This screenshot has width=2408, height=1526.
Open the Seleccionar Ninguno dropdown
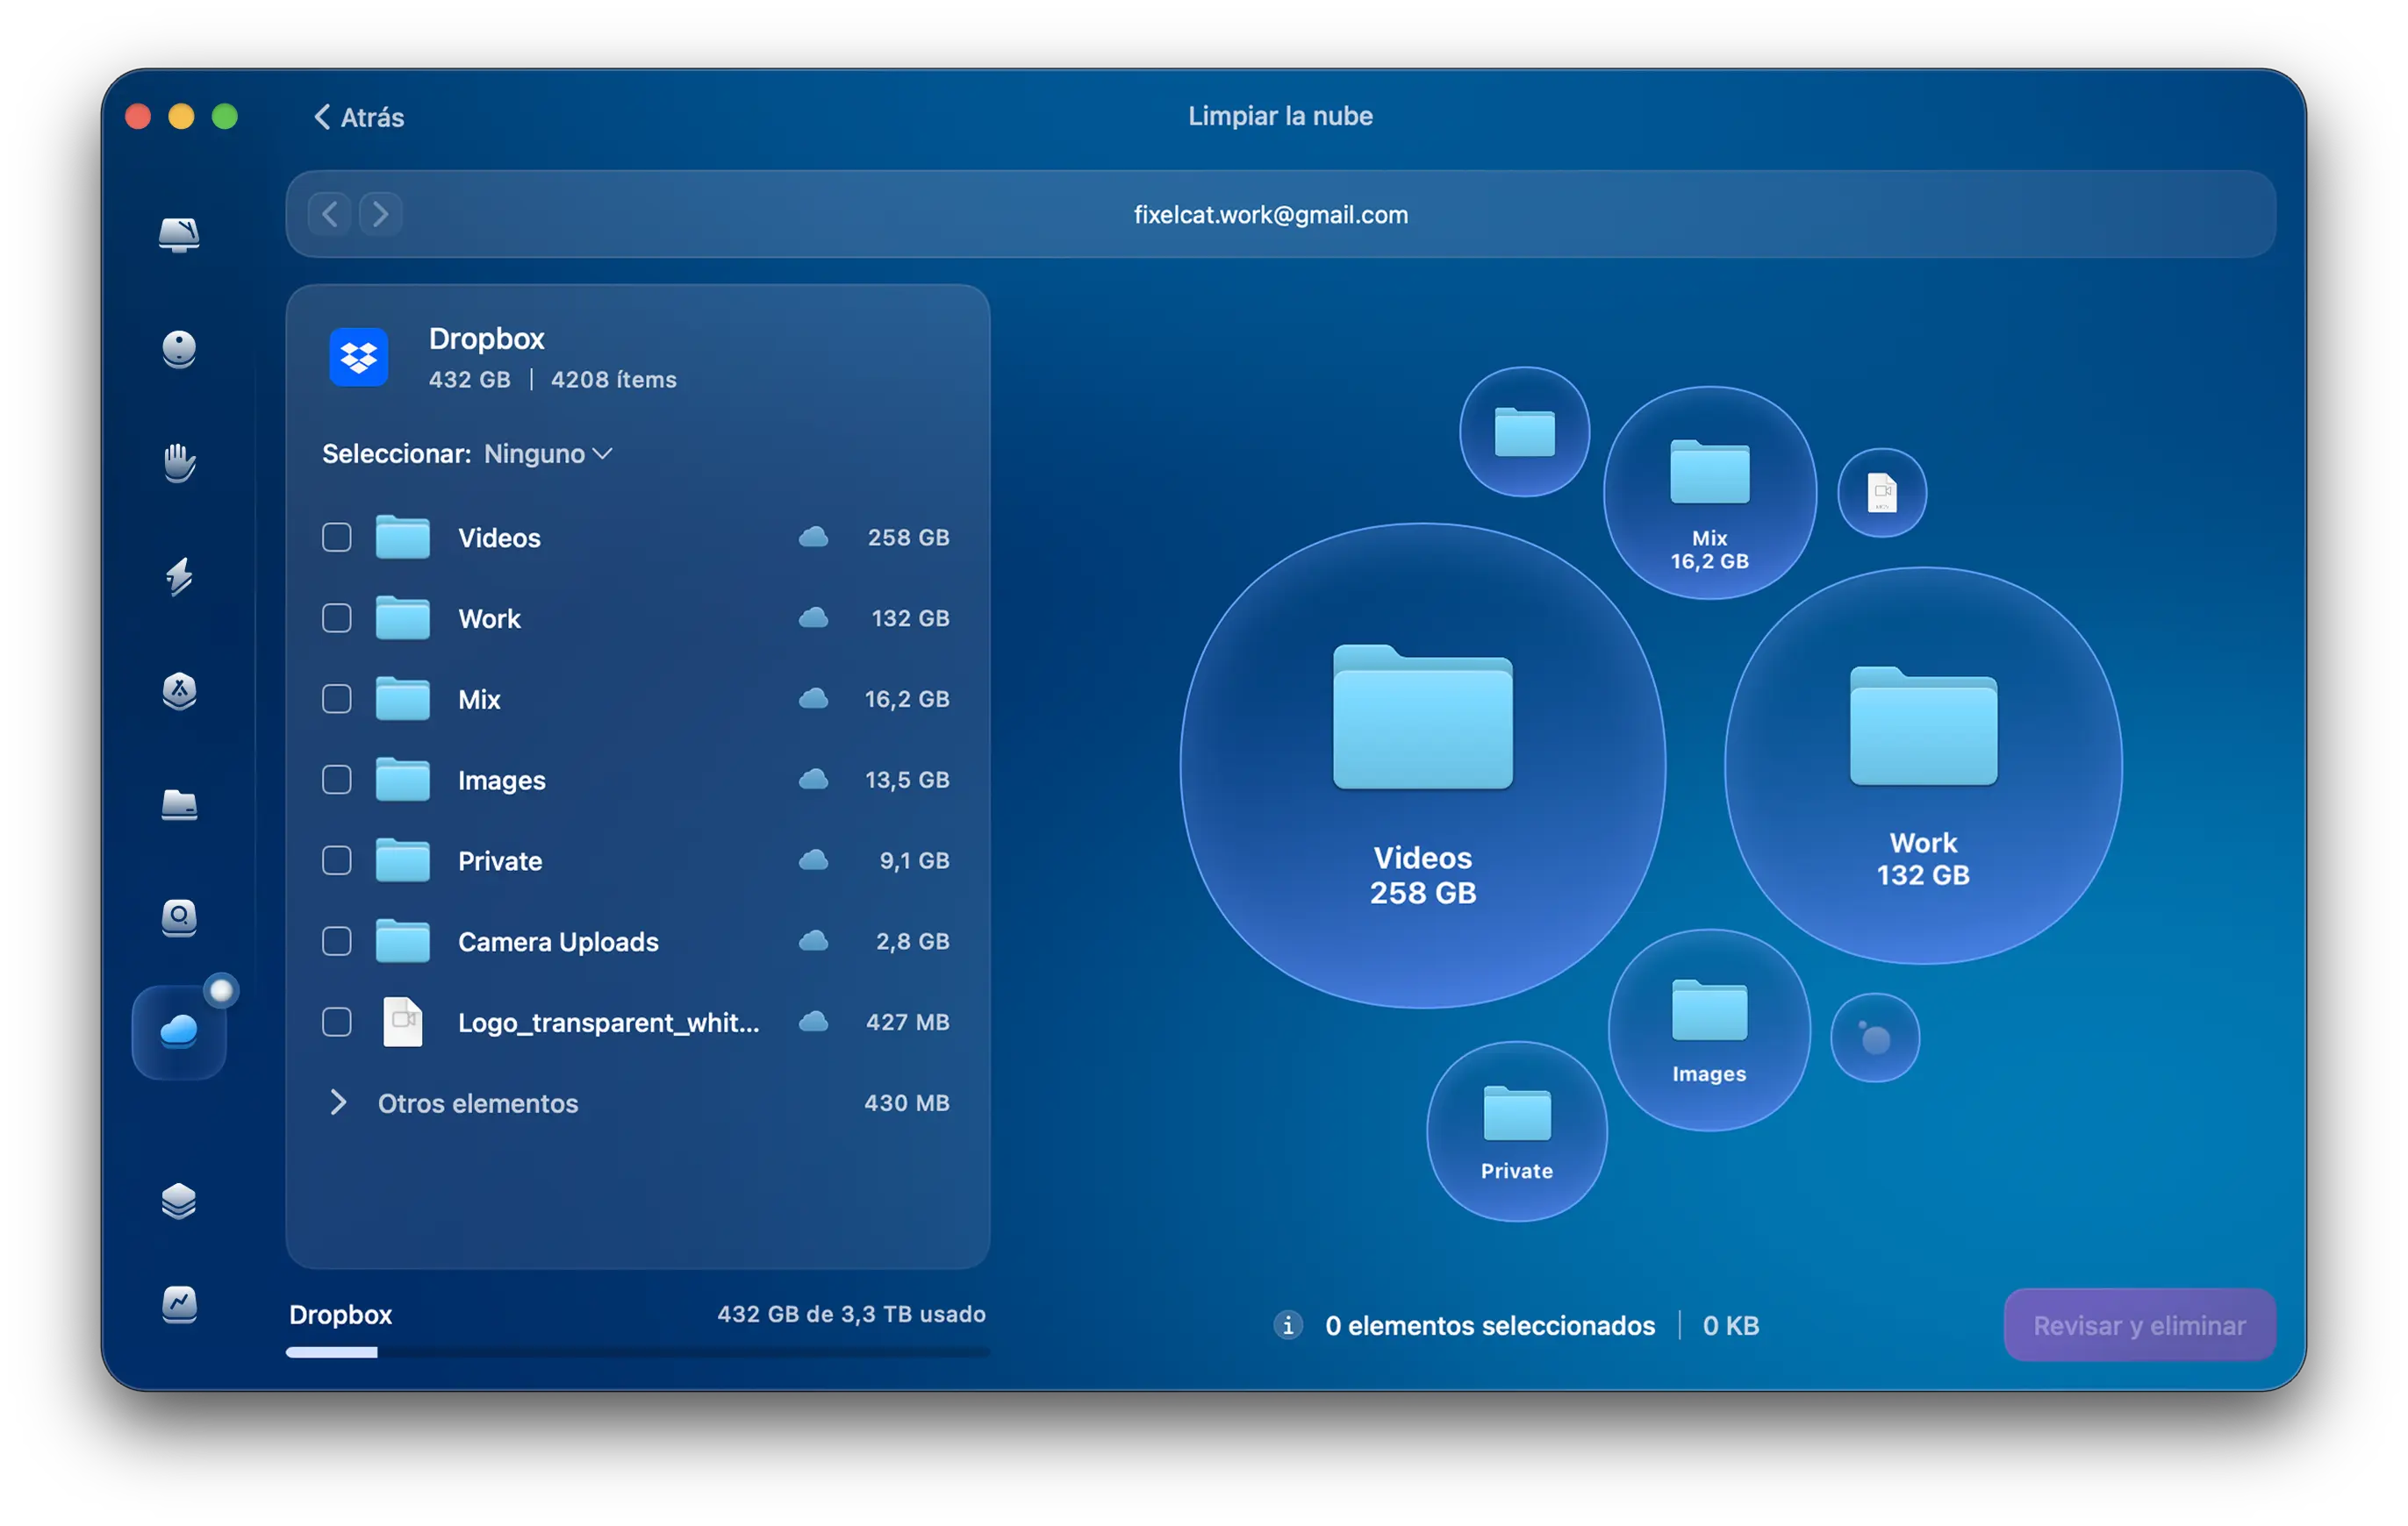click(x=548, y=453)
